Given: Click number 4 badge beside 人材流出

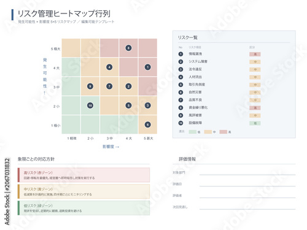Looking at the screenshot, I should 181,77.
